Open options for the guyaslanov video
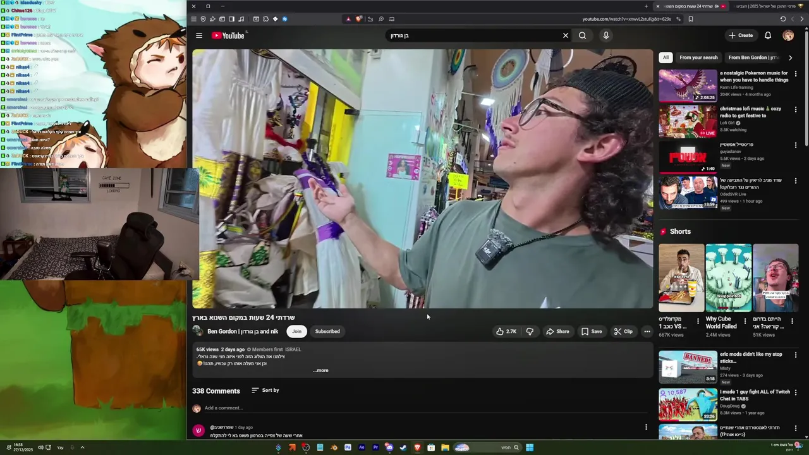 [796, 145]
